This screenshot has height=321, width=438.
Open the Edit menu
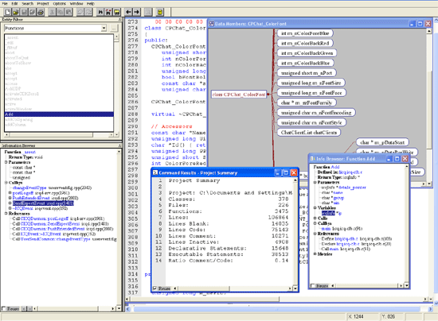pyautogui.click(x=14, y=4)
